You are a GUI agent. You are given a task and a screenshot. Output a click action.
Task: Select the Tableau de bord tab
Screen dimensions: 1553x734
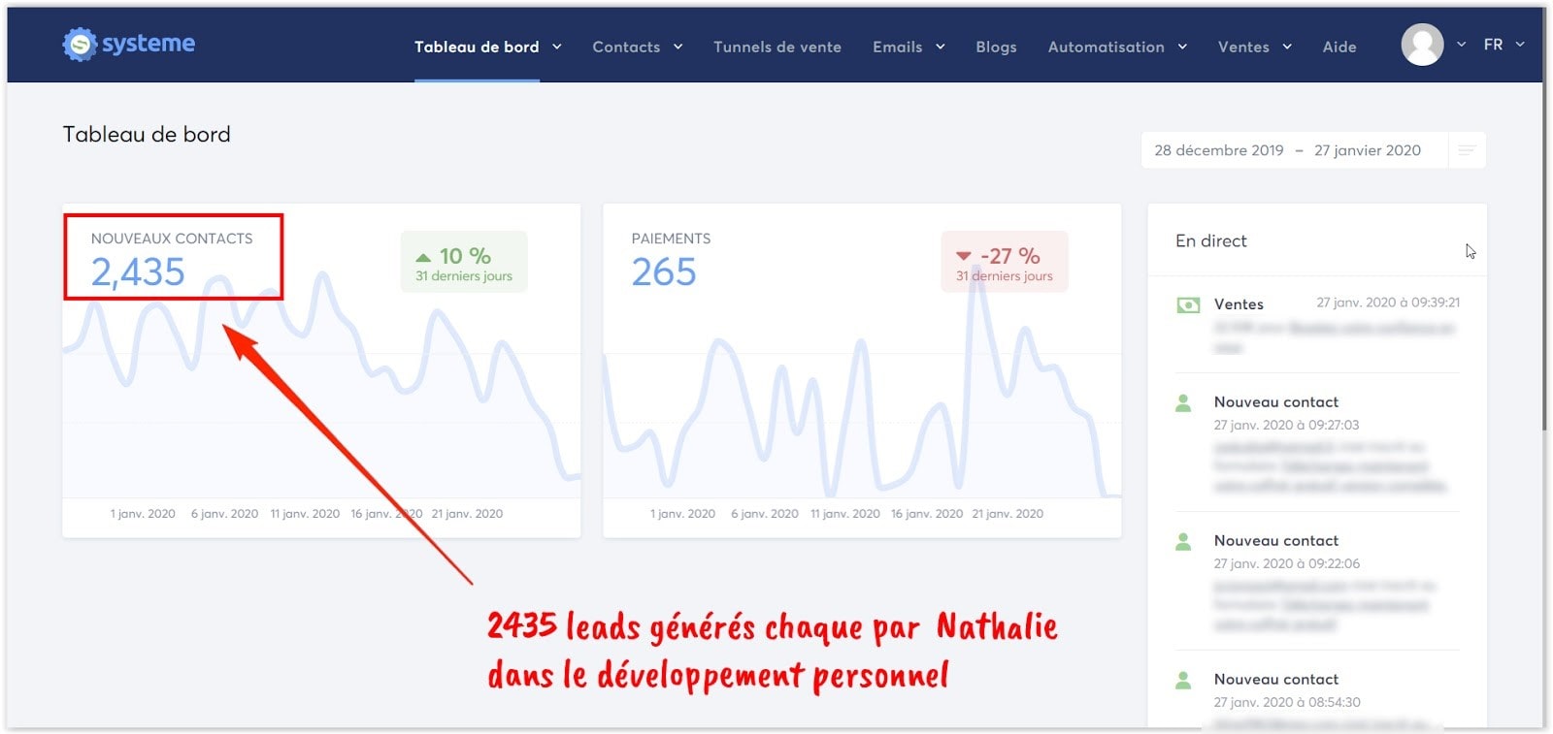coord(477,47)
